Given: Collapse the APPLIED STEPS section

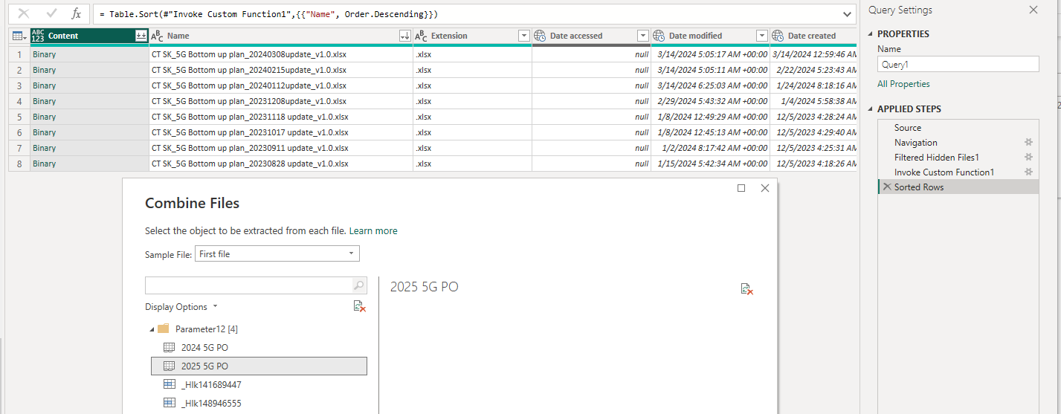Looking at the screenshot, I should pos(871,109).
